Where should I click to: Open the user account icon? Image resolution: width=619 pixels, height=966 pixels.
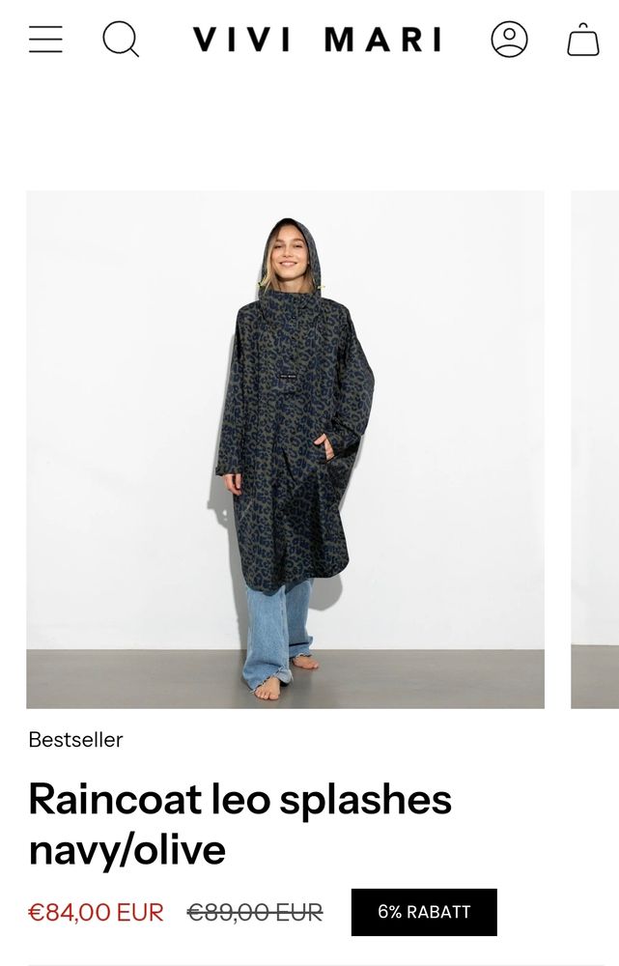click(x=509, y=40)
